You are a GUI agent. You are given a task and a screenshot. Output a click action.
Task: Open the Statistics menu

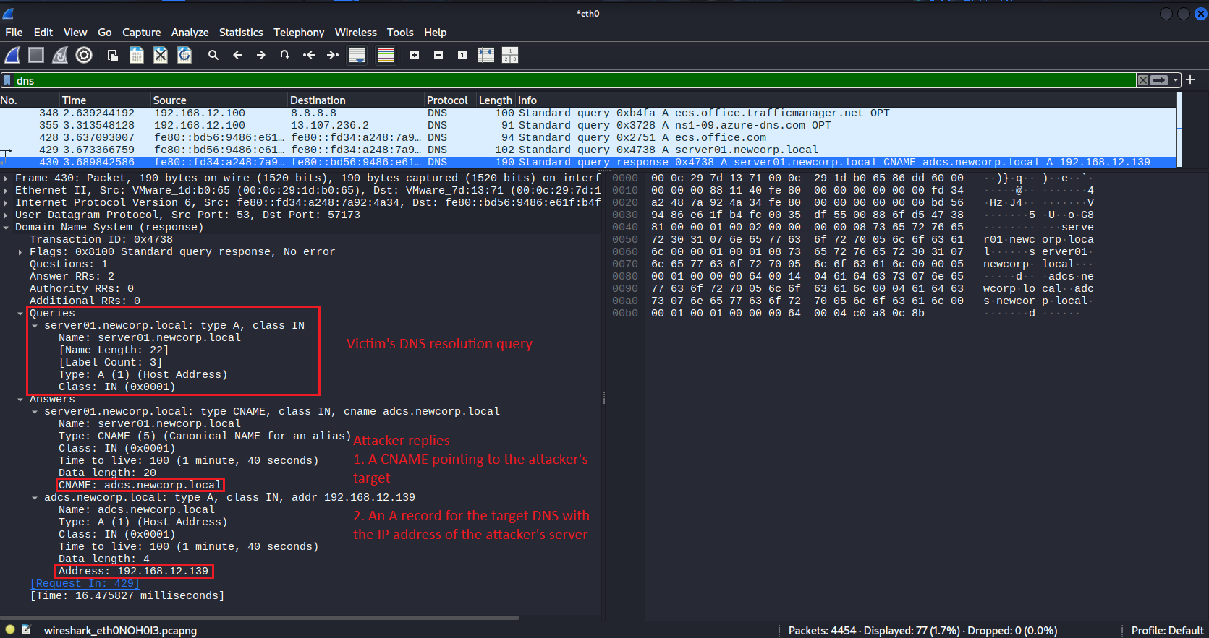(241, 33)
